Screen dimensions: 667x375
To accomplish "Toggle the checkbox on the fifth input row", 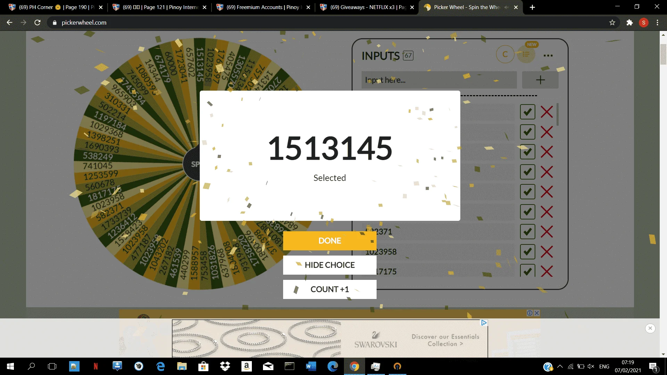I will click(x=527, y=192).
